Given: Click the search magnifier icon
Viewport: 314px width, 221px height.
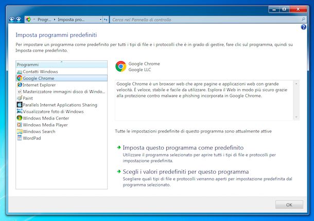Looking at the screenshot, I should 303,19.
